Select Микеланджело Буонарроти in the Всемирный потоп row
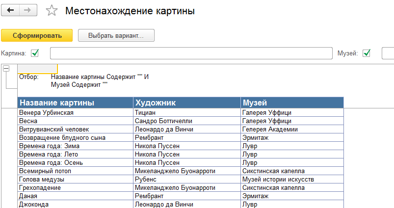 (187, 171)
